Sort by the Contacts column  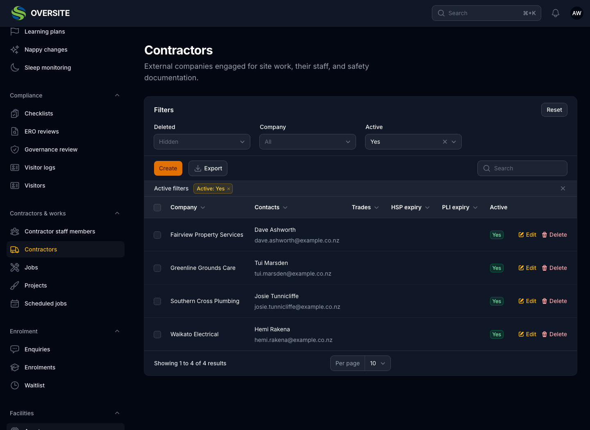pyautogui.click(x=271, y=207)
